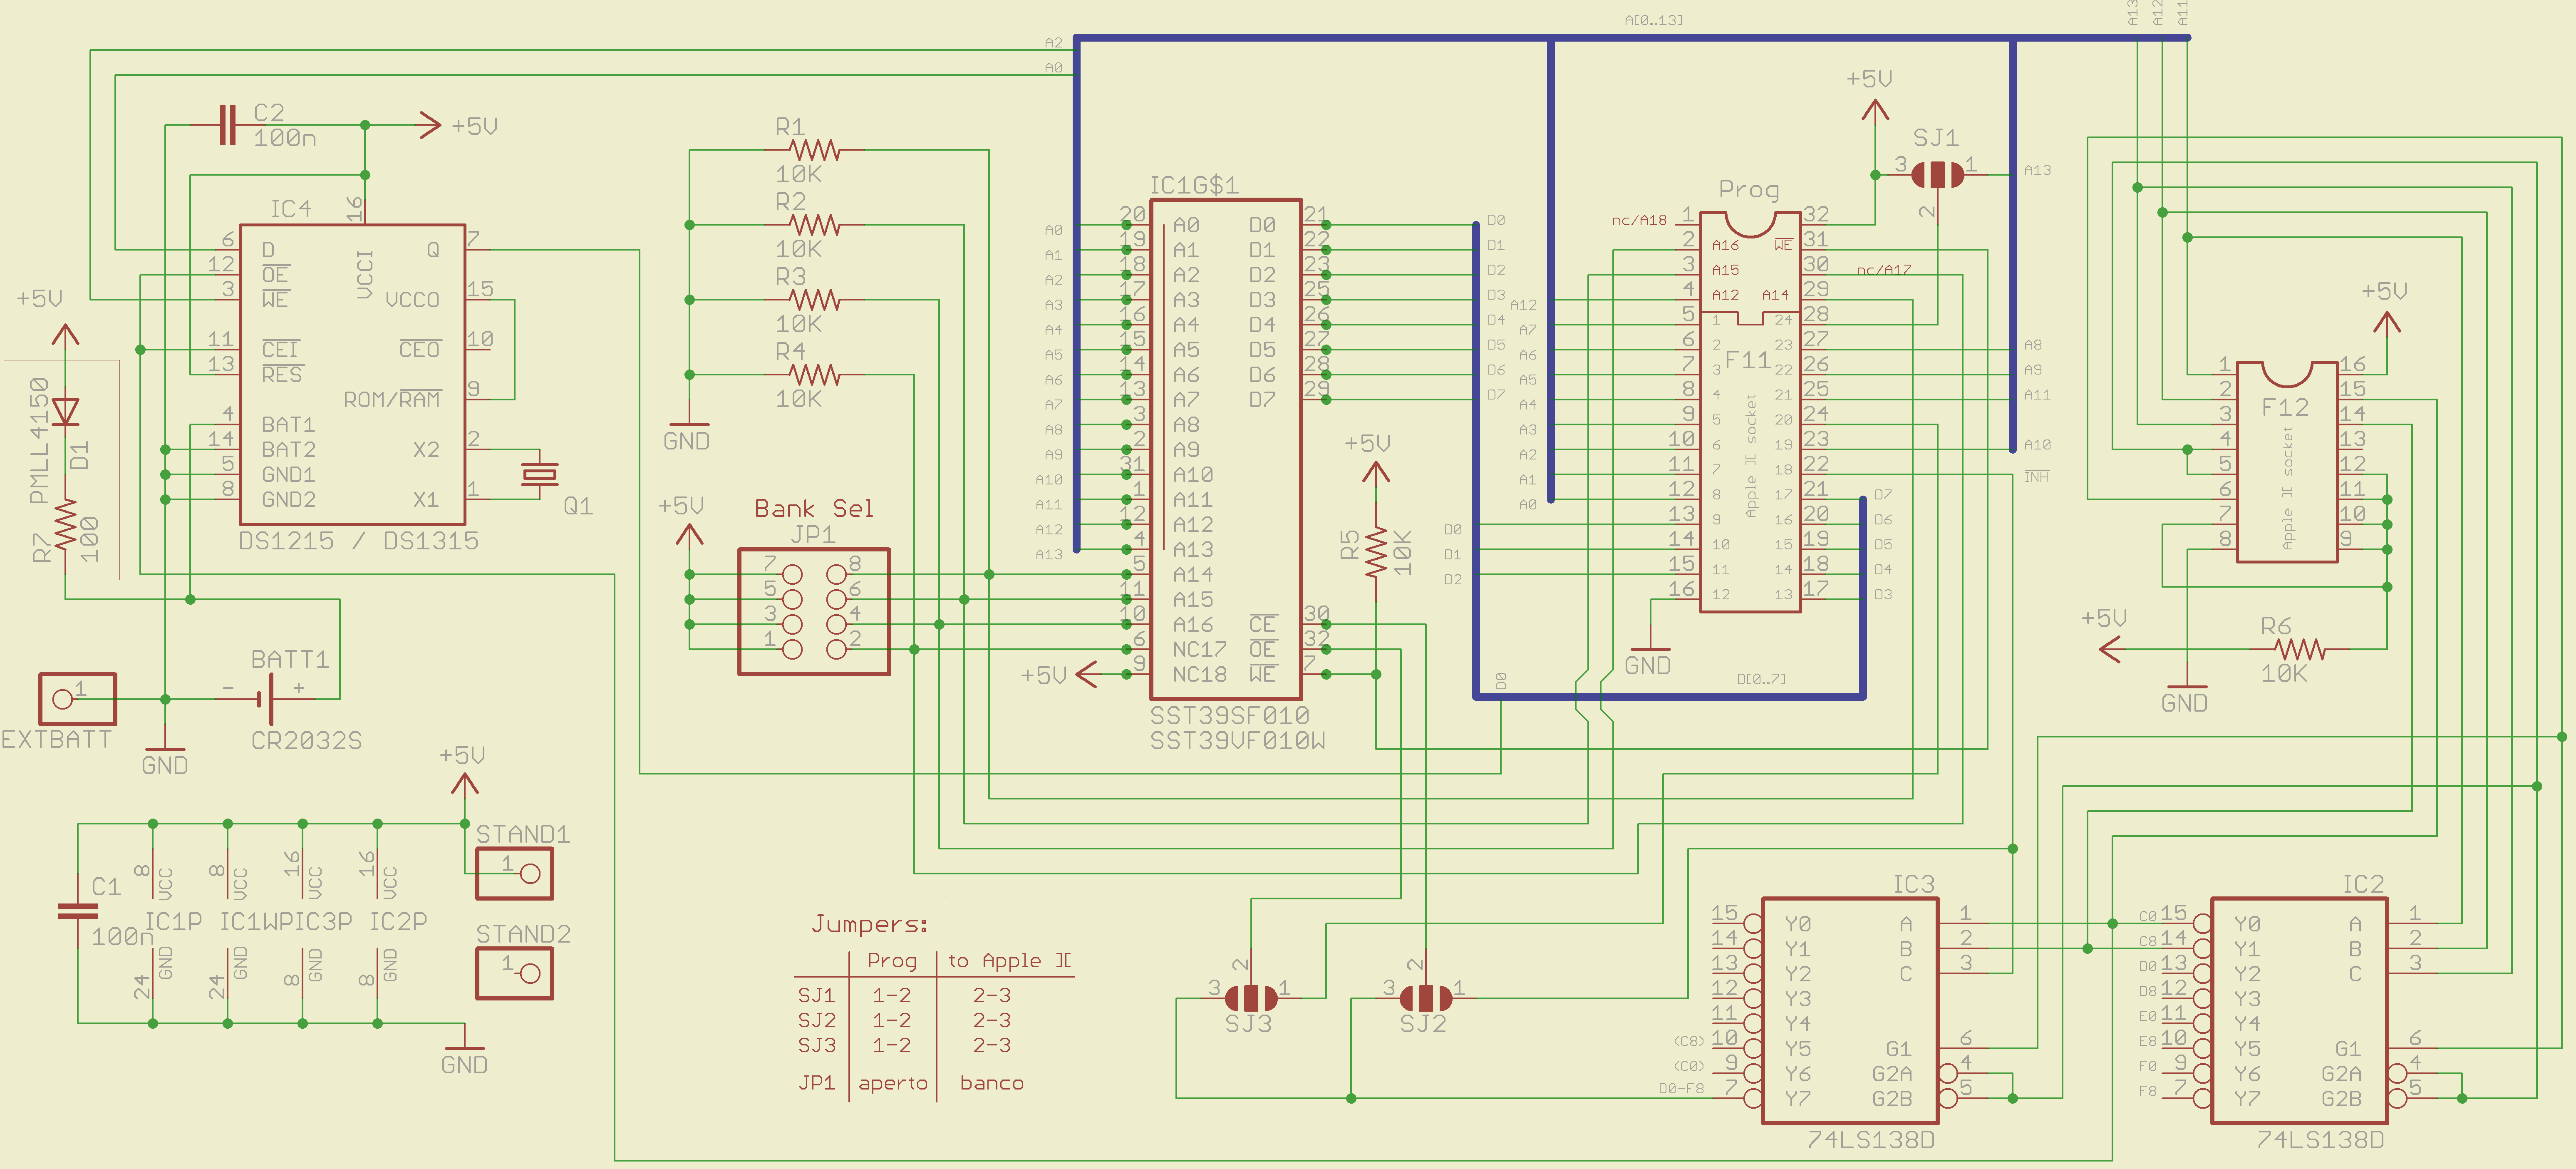Click the STAND2 pad box
This screenshot has width=2576, height=1169.
[514, 973]
